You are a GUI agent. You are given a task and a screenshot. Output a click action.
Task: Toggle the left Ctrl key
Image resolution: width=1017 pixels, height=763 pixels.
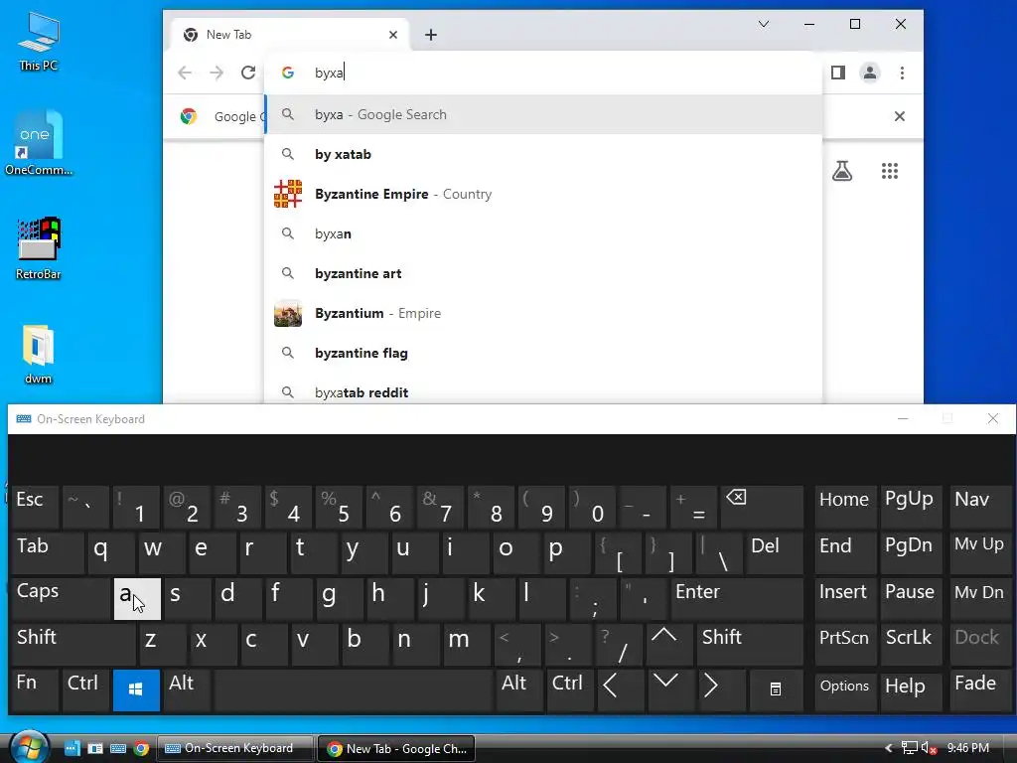[85, 690]
